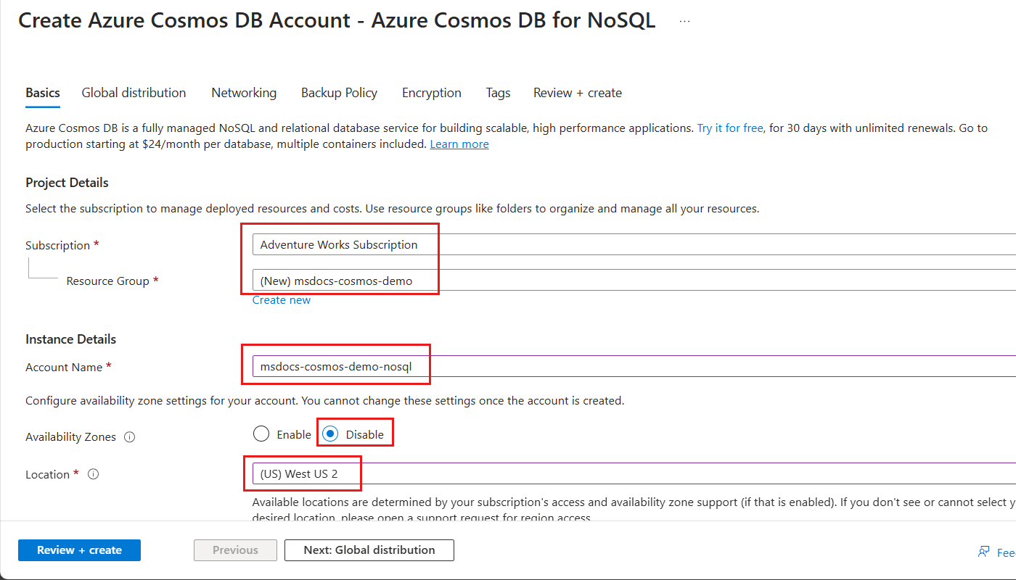Switch to the Networking tab

[x=244, y=93]
